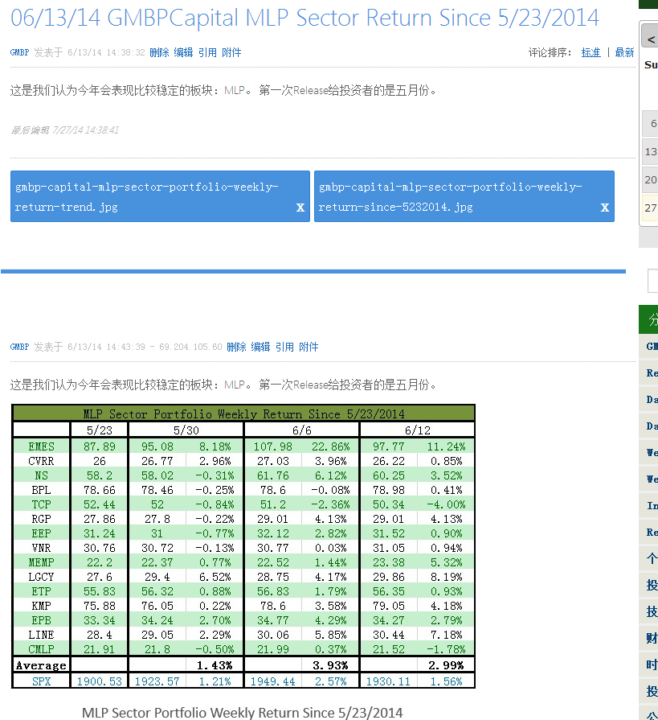This screenshot has width=658, height=720.
Task: Click 附件 (attachment) on the second post
Action: pos(309,347)
